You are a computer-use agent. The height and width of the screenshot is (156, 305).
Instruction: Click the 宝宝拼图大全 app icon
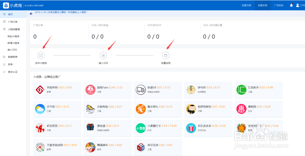click(x=241, y=128)
